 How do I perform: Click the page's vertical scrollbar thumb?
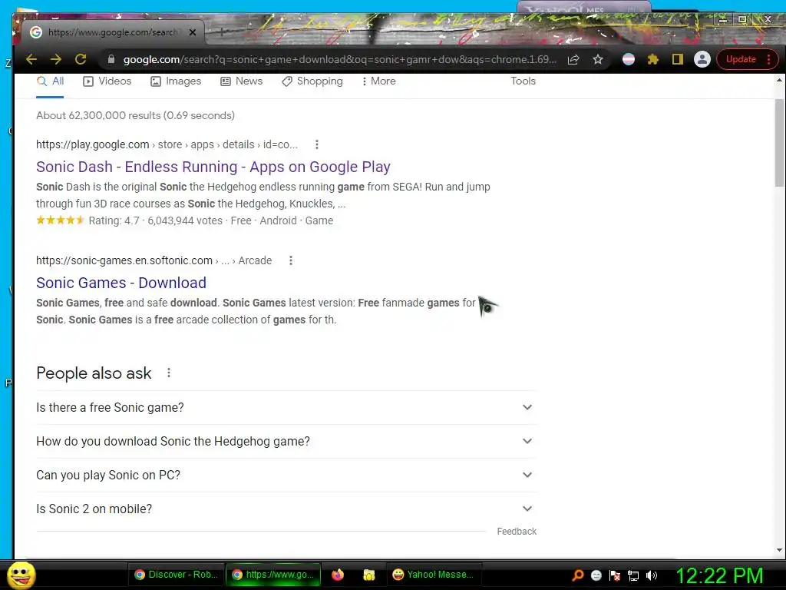(x=779, y=142)
